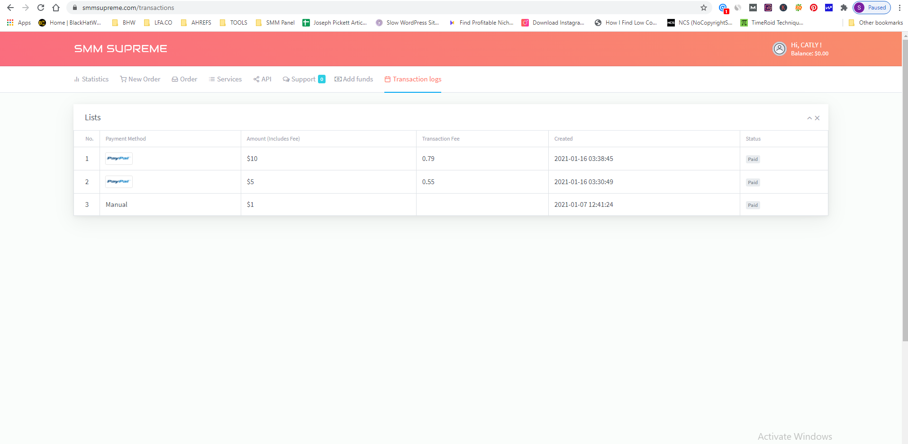The width and height of the screenshot is (908, 444).
Task: Open the Services tab
Action: (225, 79)
